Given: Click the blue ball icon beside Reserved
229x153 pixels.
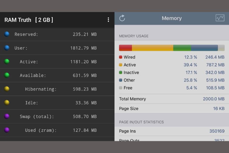Looking at the screenshot, I should pos(7,34).
